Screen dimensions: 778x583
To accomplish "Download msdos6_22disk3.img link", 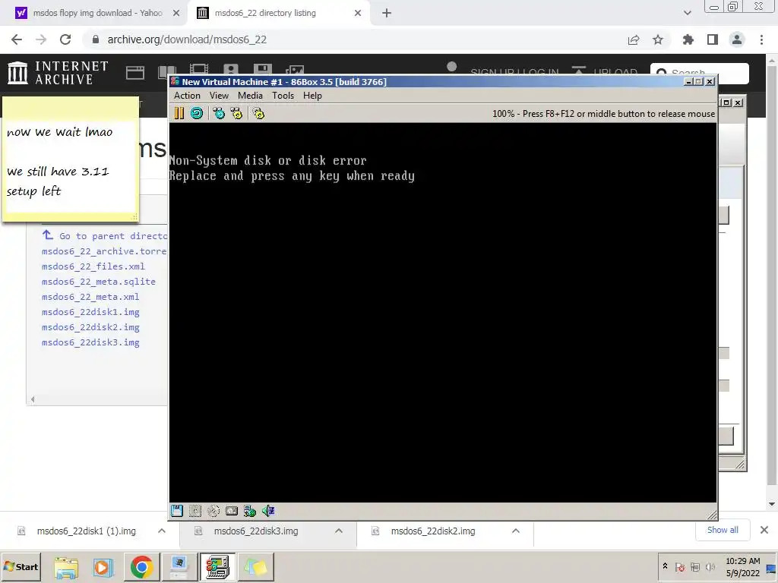I will coord(90,342).
